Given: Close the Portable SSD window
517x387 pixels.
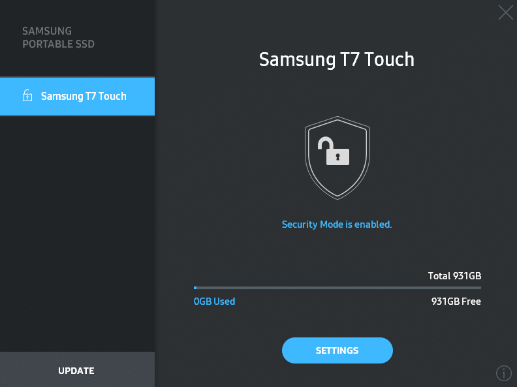Looking at the screenshot, I should (x=505, y=12).
